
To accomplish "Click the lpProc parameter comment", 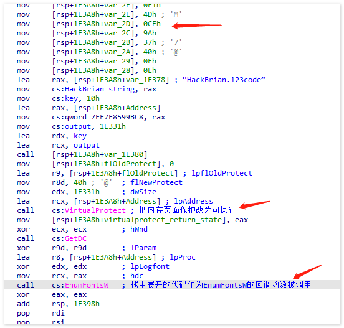I will pos(183,257).
